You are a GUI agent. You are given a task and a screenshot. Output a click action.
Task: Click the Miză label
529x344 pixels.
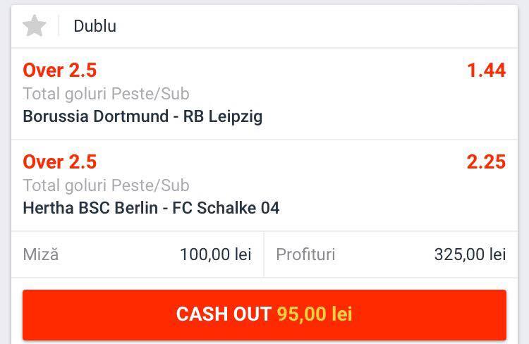click(41, 254)
